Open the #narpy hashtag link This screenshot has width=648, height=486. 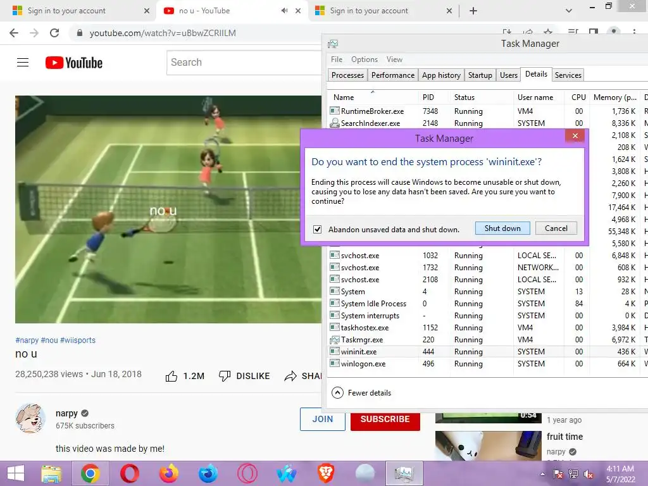pos(27,340)
